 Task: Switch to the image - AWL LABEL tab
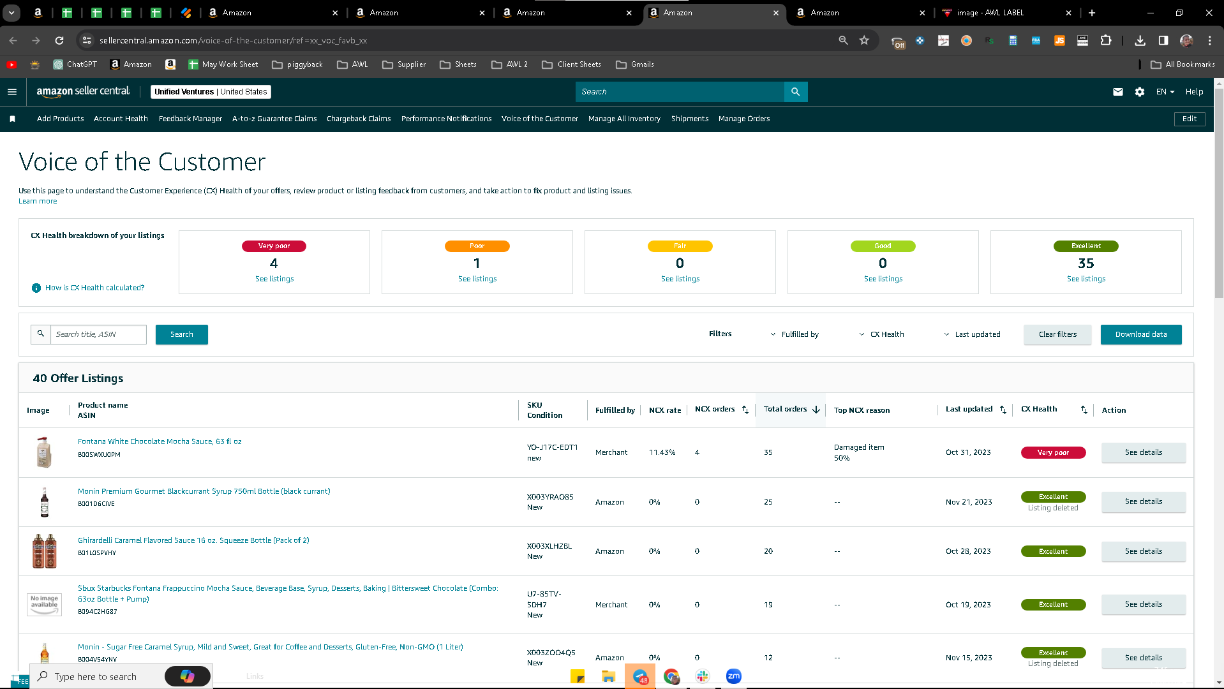click(x=1006, y=13)
